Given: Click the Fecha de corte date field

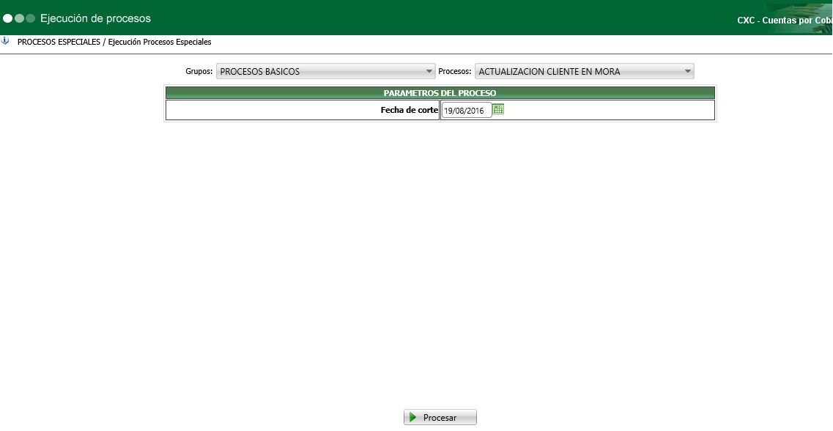Looking at the screenshot, I should pyautogui.click(x=467, y=111).
